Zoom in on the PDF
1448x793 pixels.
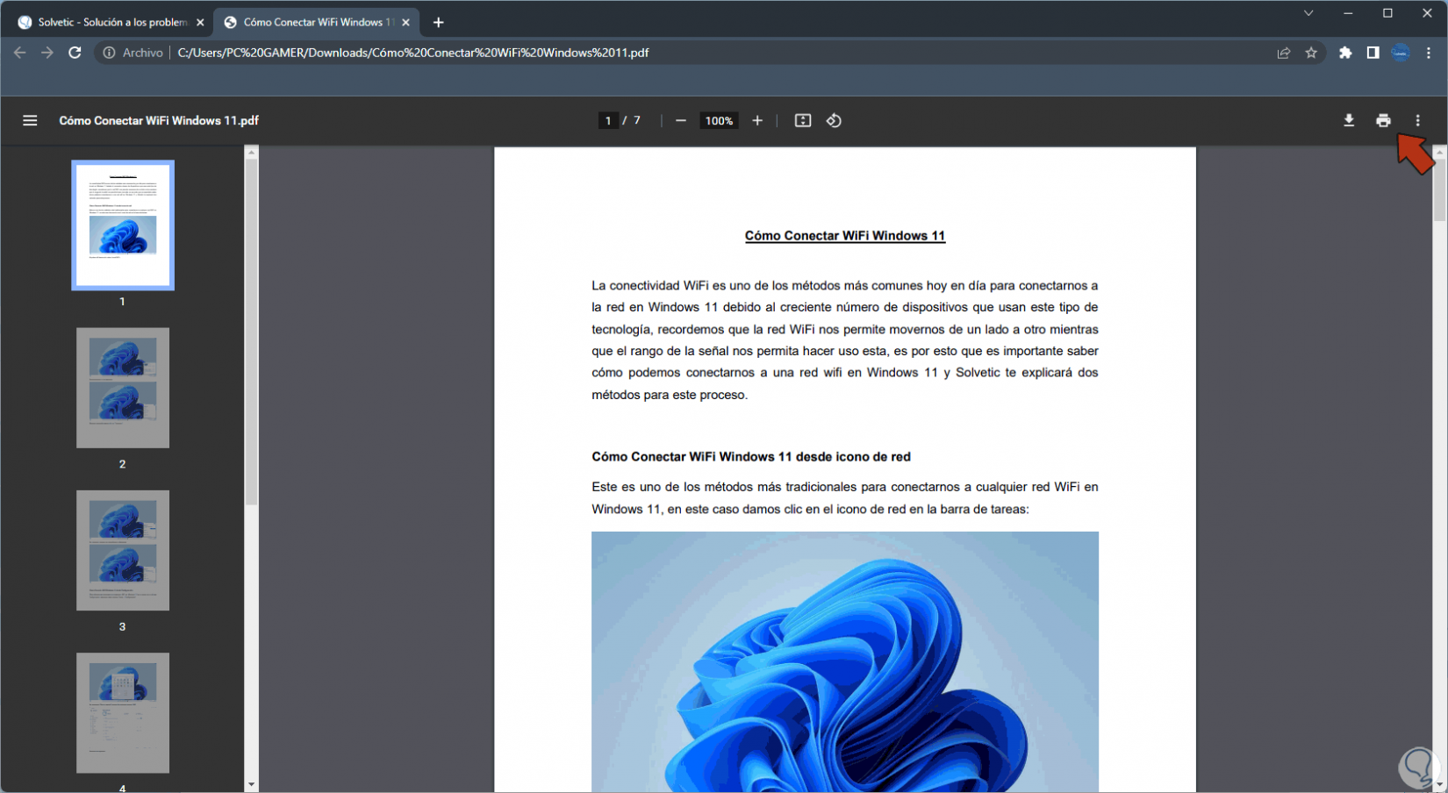pyautogui.click(x=757, y=121)
